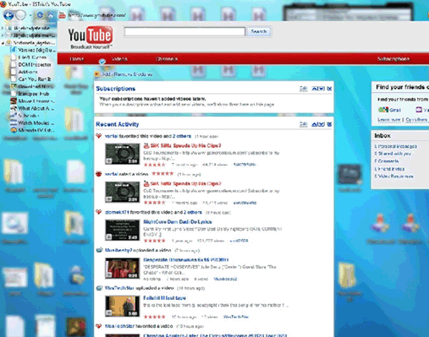Viewport: 429px width, 337px height.
Task: Click the browser Back arrow button
Action: (8, 15)
